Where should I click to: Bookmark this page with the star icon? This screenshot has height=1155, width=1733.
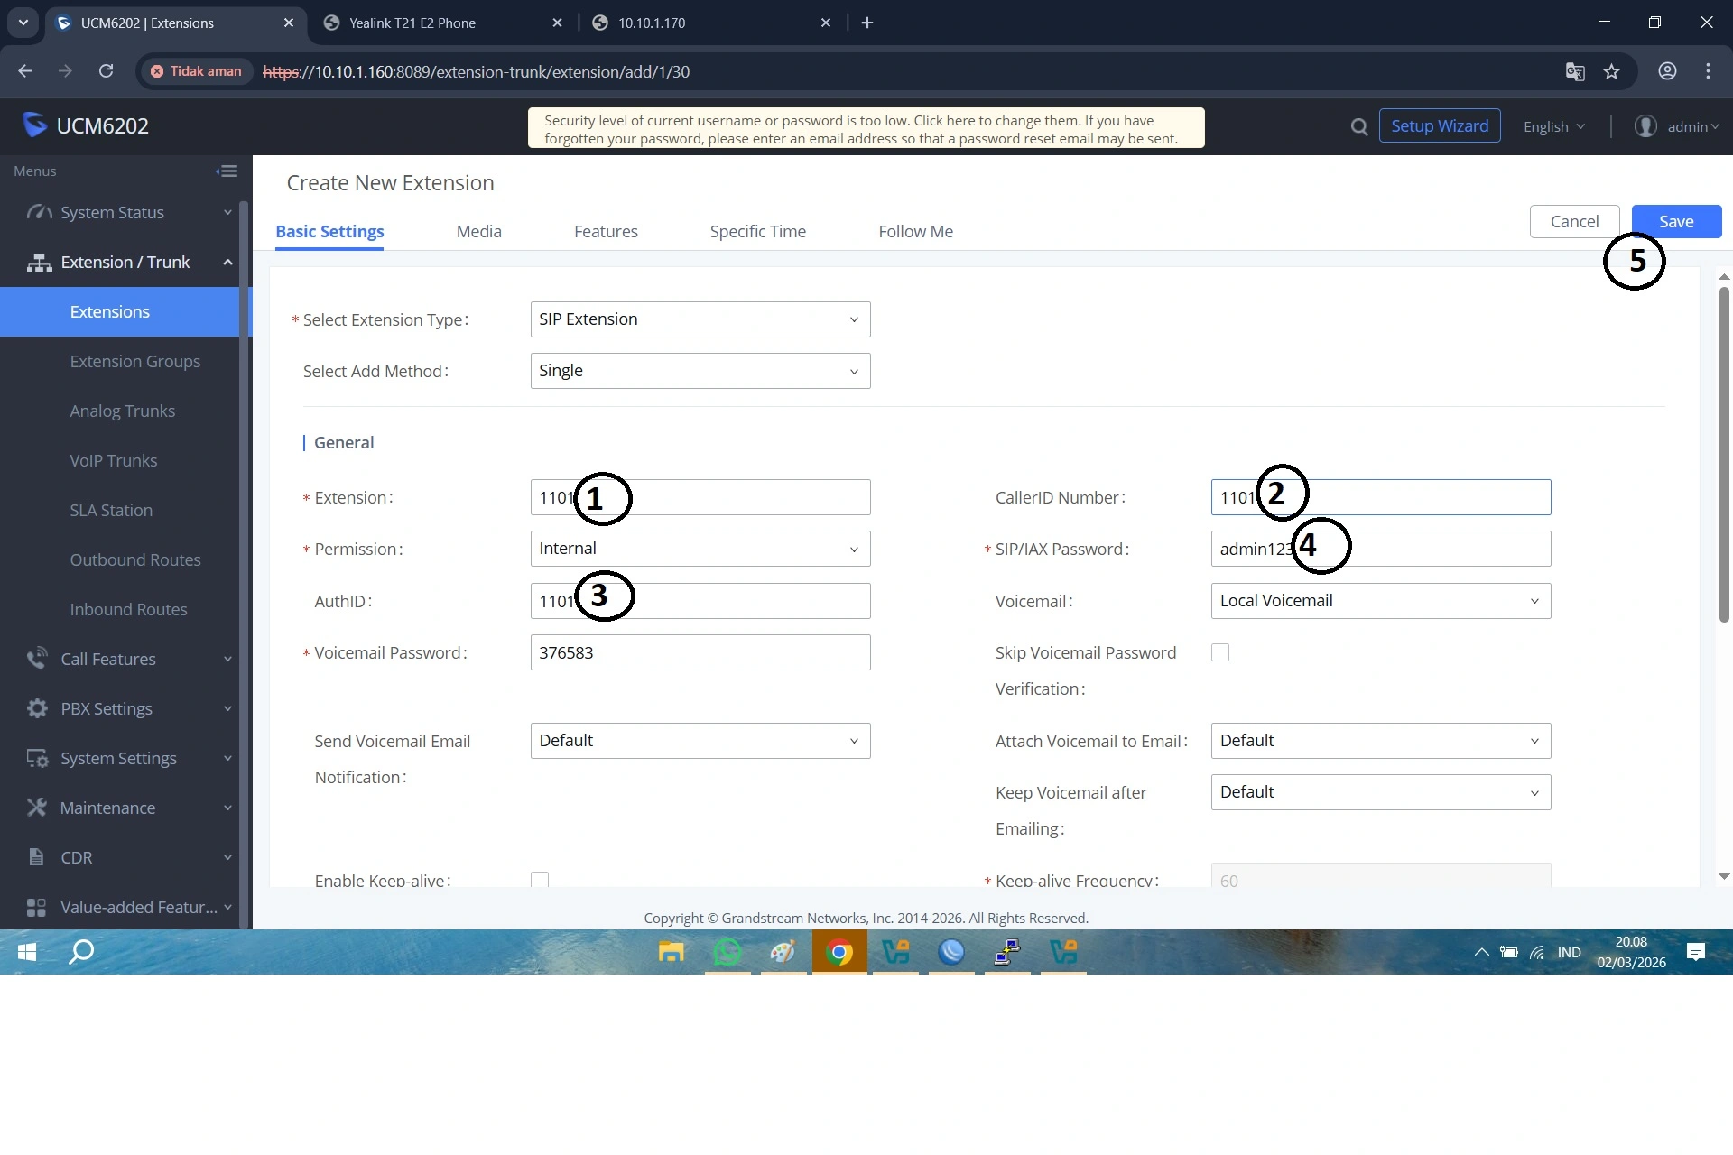[x=1612, y=72]
